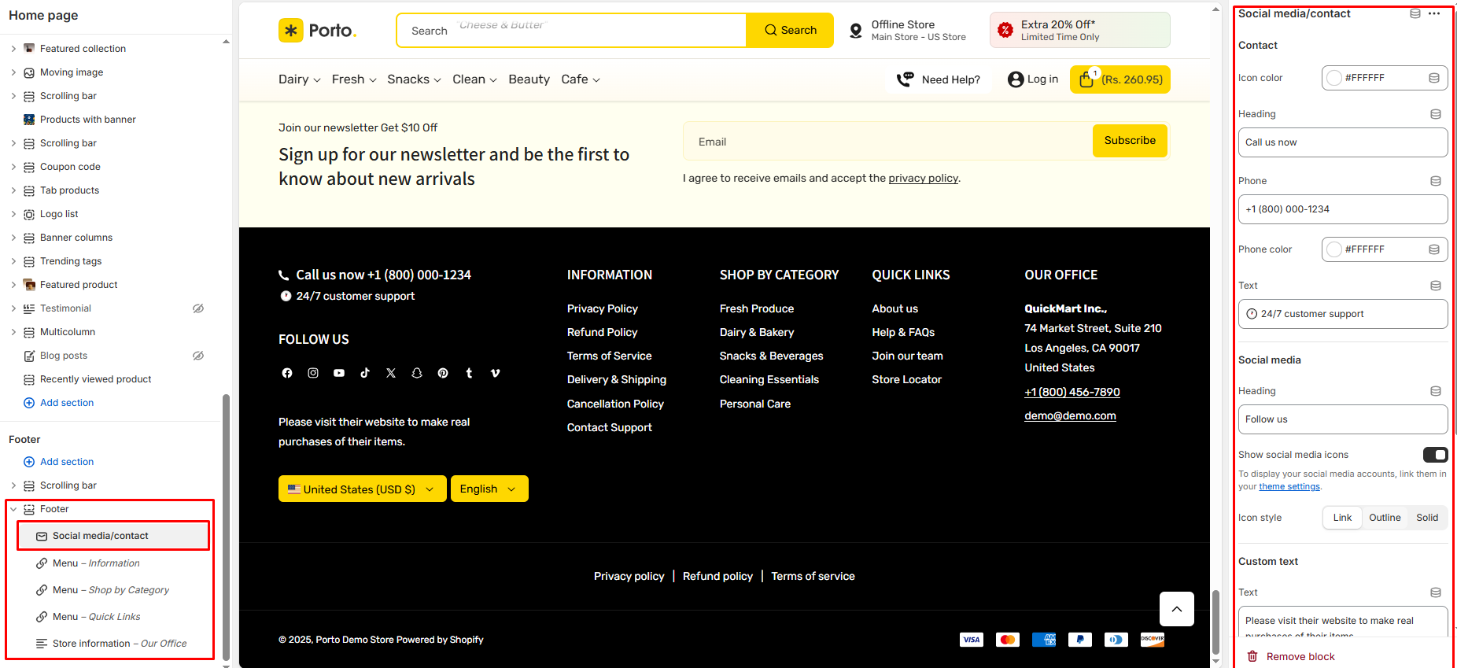Click the three-dot menu in block header
1457x668 pixels.
point(1434,13)
